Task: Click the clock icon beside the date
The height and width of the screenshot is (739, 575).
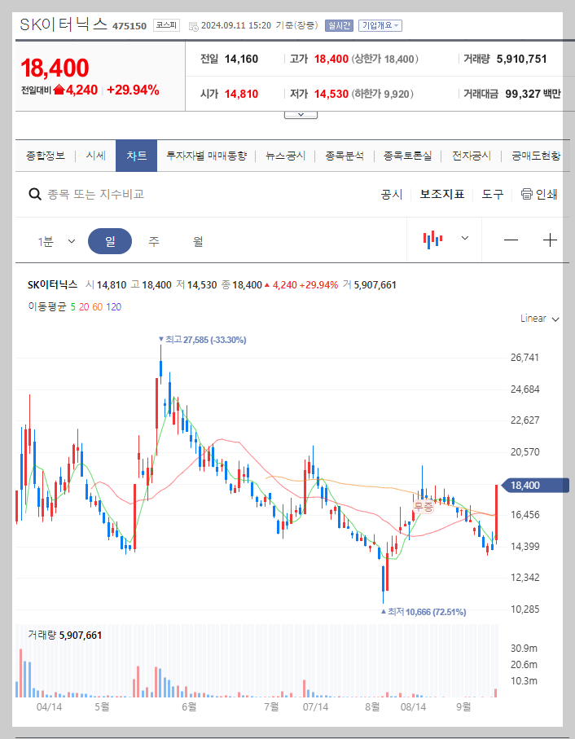Action: coord(194,26)
